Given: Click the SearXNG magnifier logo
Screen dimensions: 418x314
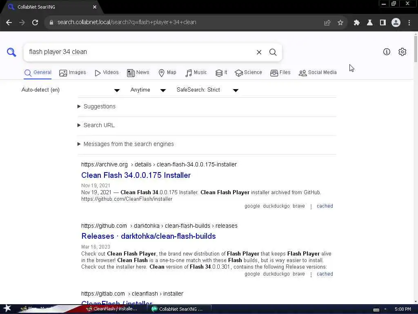Looking at the screenshot, I should [11, 52].
